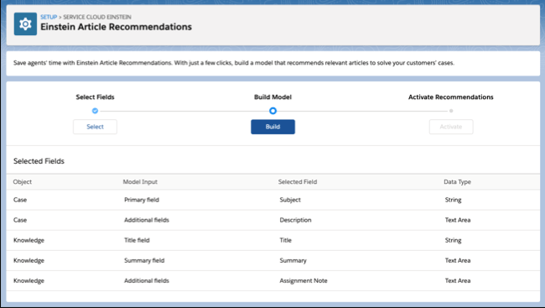Open the SETUP breadcrumb link

(x=49, y=17)
